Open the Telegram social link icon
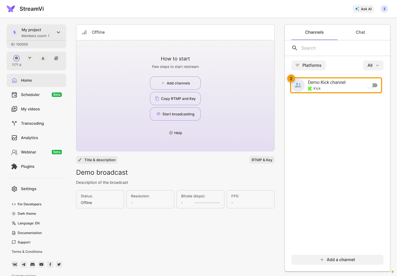 [x=24, y=264]
